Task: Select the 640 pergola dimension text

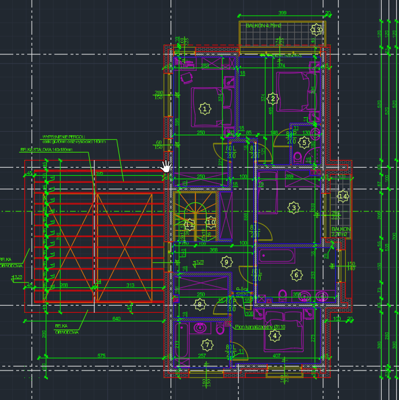Action: point(116,318)
